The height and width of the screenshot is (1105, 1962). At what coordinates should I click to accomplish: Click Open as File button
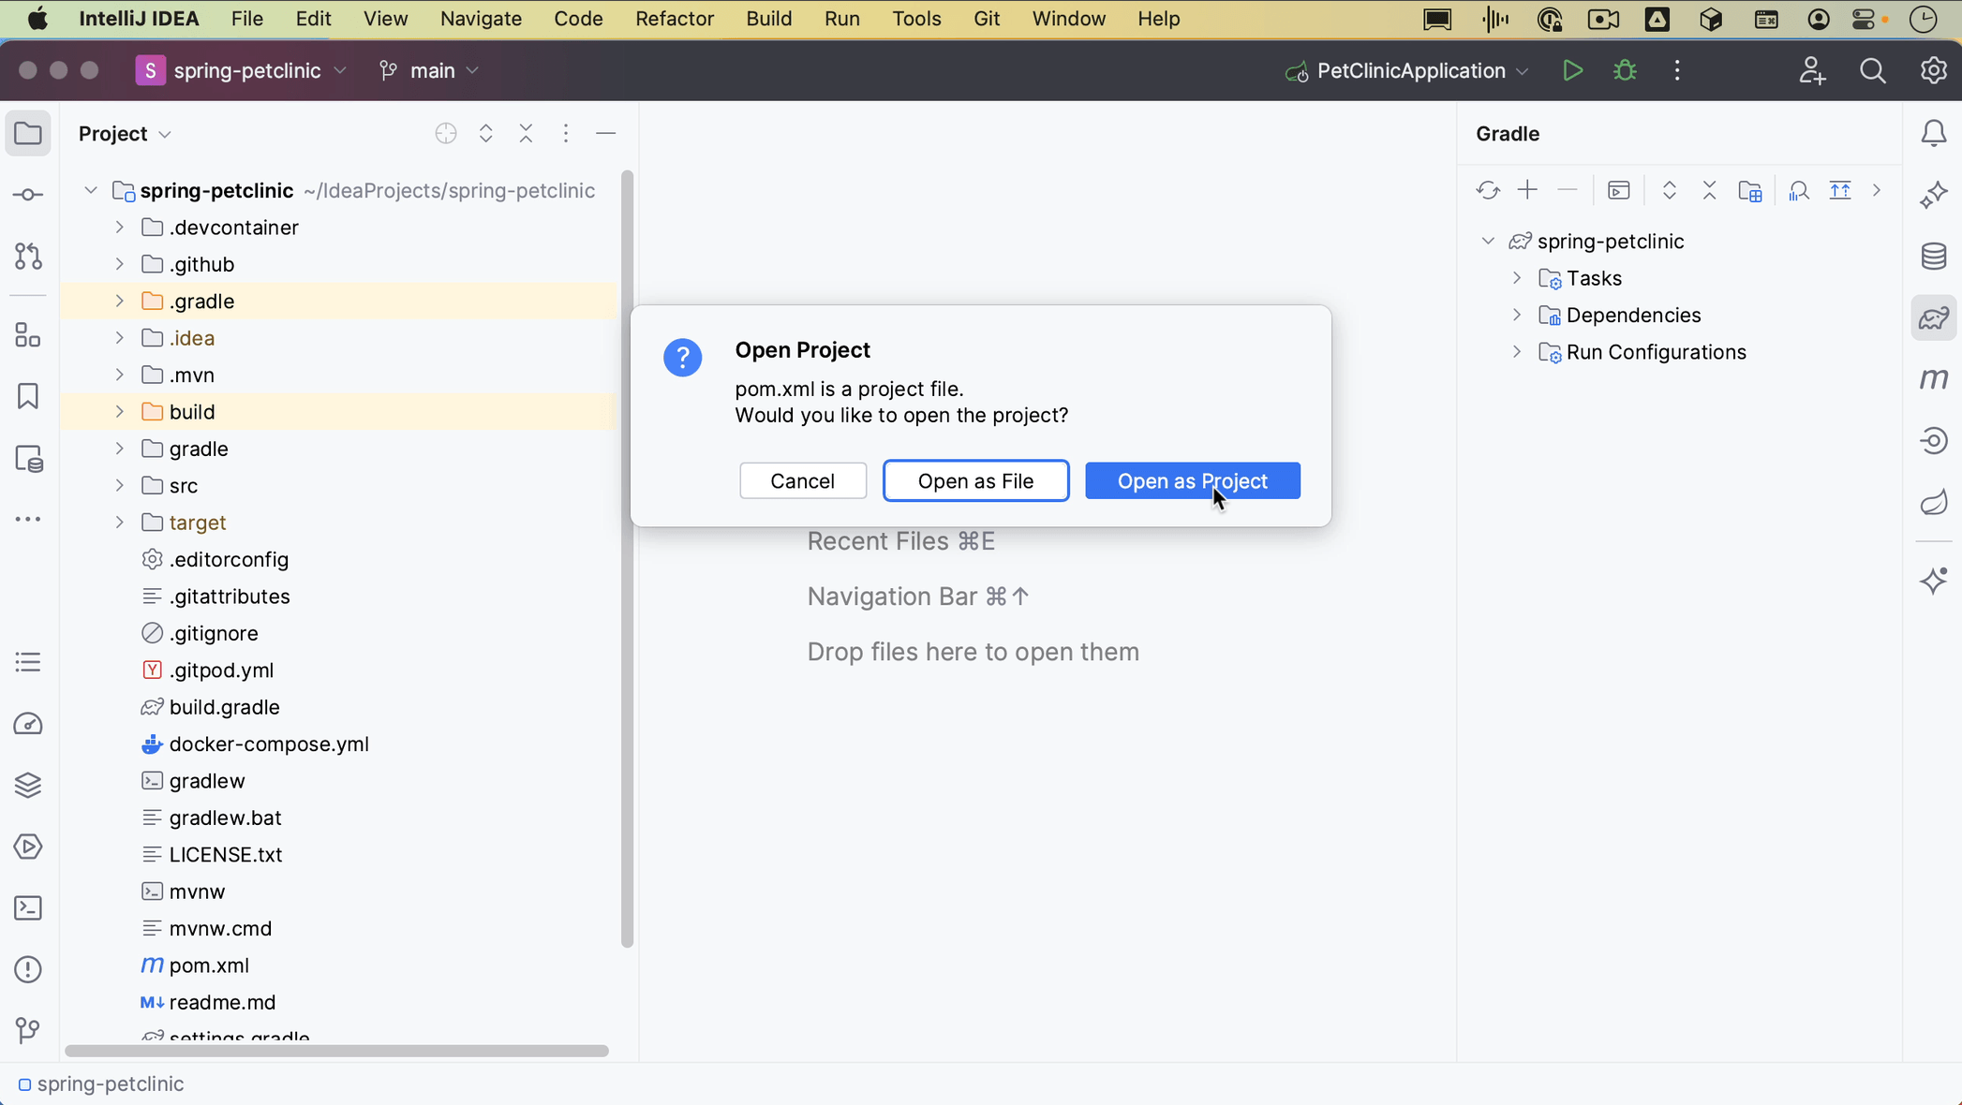pyautogui.click(x=975, y=480)
